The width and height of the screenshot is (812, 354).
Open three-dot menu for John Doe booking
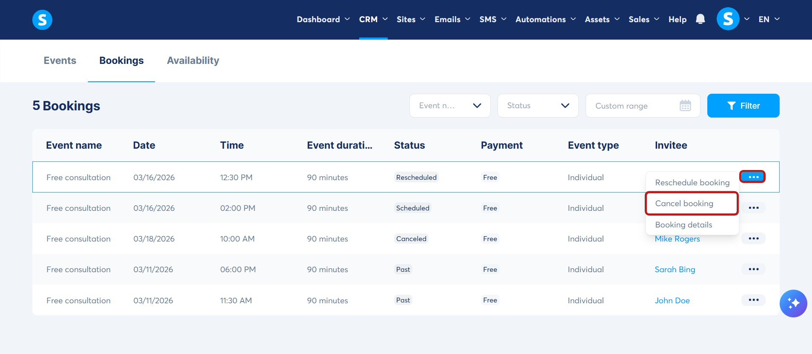[x=753, y=300]
